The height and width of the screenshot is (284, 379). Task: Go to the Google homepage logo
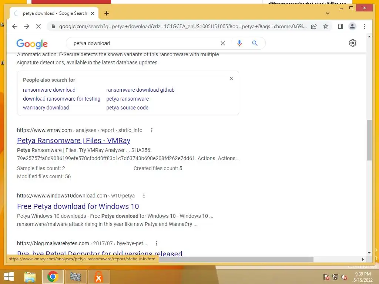tap(32, 44)
